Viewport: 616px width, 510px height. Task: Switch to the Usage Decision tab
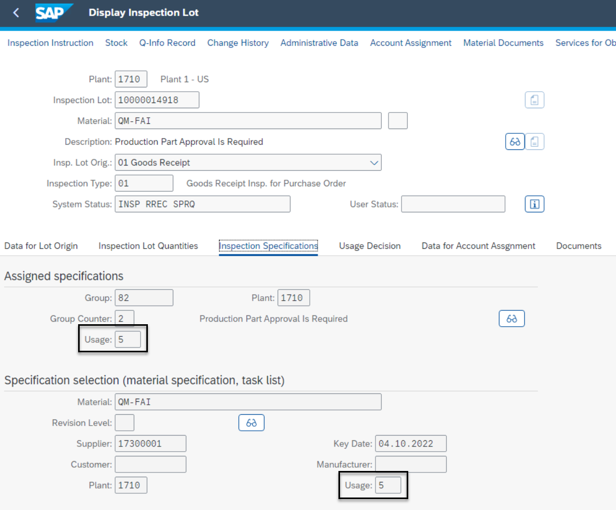(x=370, y=246)
